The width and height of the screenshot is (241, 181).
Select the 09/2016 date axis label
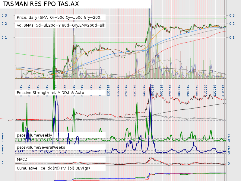point(188,91)
